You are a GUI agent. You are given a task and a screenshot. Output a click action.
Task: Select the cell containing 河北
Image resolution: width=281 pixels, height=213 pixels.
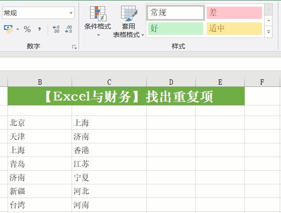tap(109, 191)
